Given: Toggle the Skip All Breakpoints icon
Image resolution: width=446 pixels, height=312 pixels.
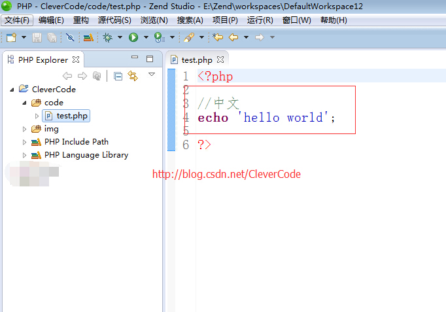Looking at the screenshot, I should pyautogui.click(x=70, y=37).
